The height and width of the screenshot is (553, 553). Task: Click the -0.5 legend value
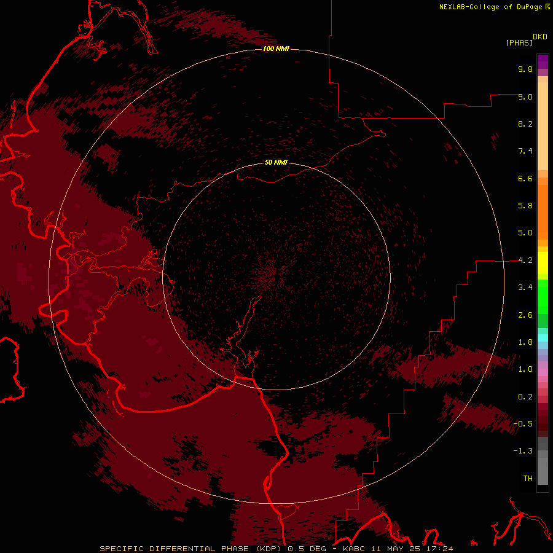tap(523, 423)
